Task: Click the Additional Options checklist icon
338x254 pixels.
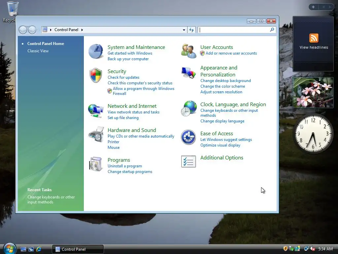Action: 188,161
